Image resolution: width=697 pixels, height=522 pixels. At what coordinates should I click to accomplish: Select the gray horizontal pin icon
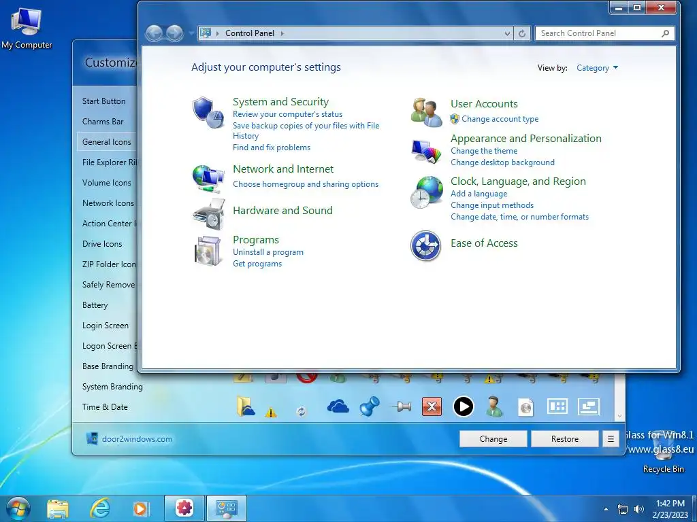click(x=401, y=406)
